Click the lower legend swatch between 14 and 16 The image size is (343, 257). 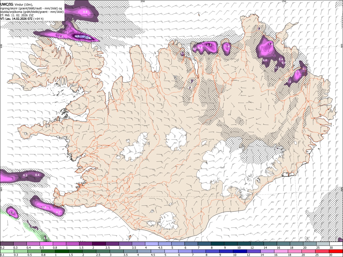(267, 251)
